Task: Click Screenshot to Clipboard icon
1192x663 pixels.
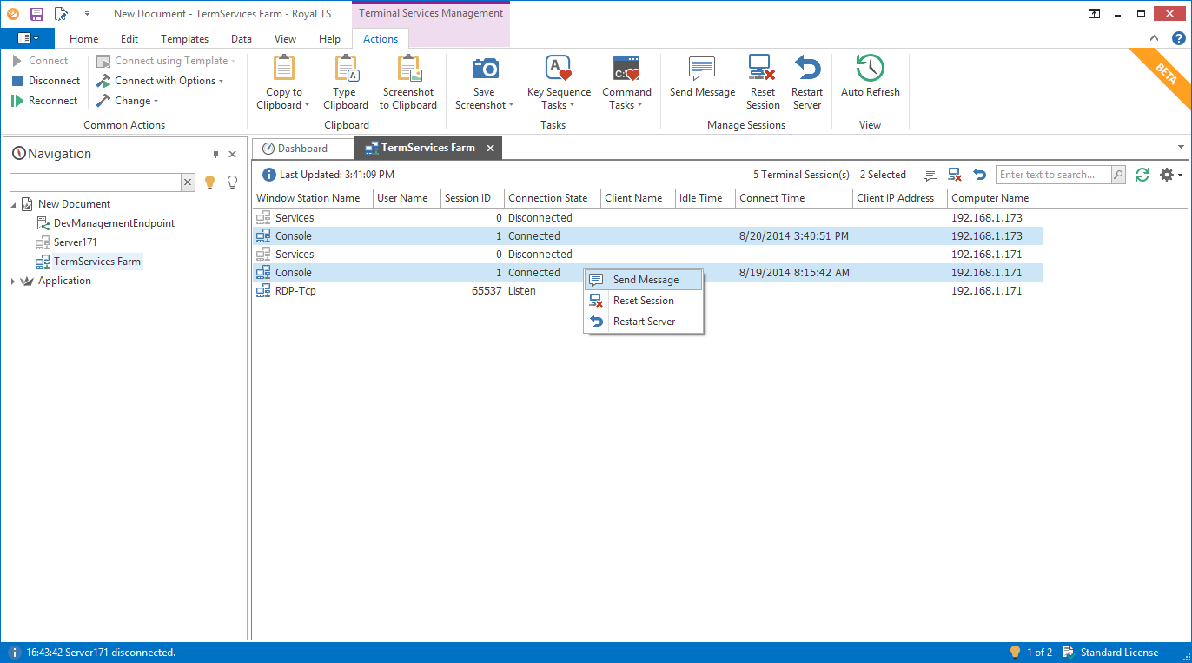Action: pos(408,70)
